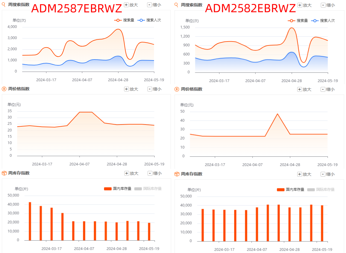Click tallest first bar in left inventory chart
Screen dimensions: 346x253
(x=30, y=221)
